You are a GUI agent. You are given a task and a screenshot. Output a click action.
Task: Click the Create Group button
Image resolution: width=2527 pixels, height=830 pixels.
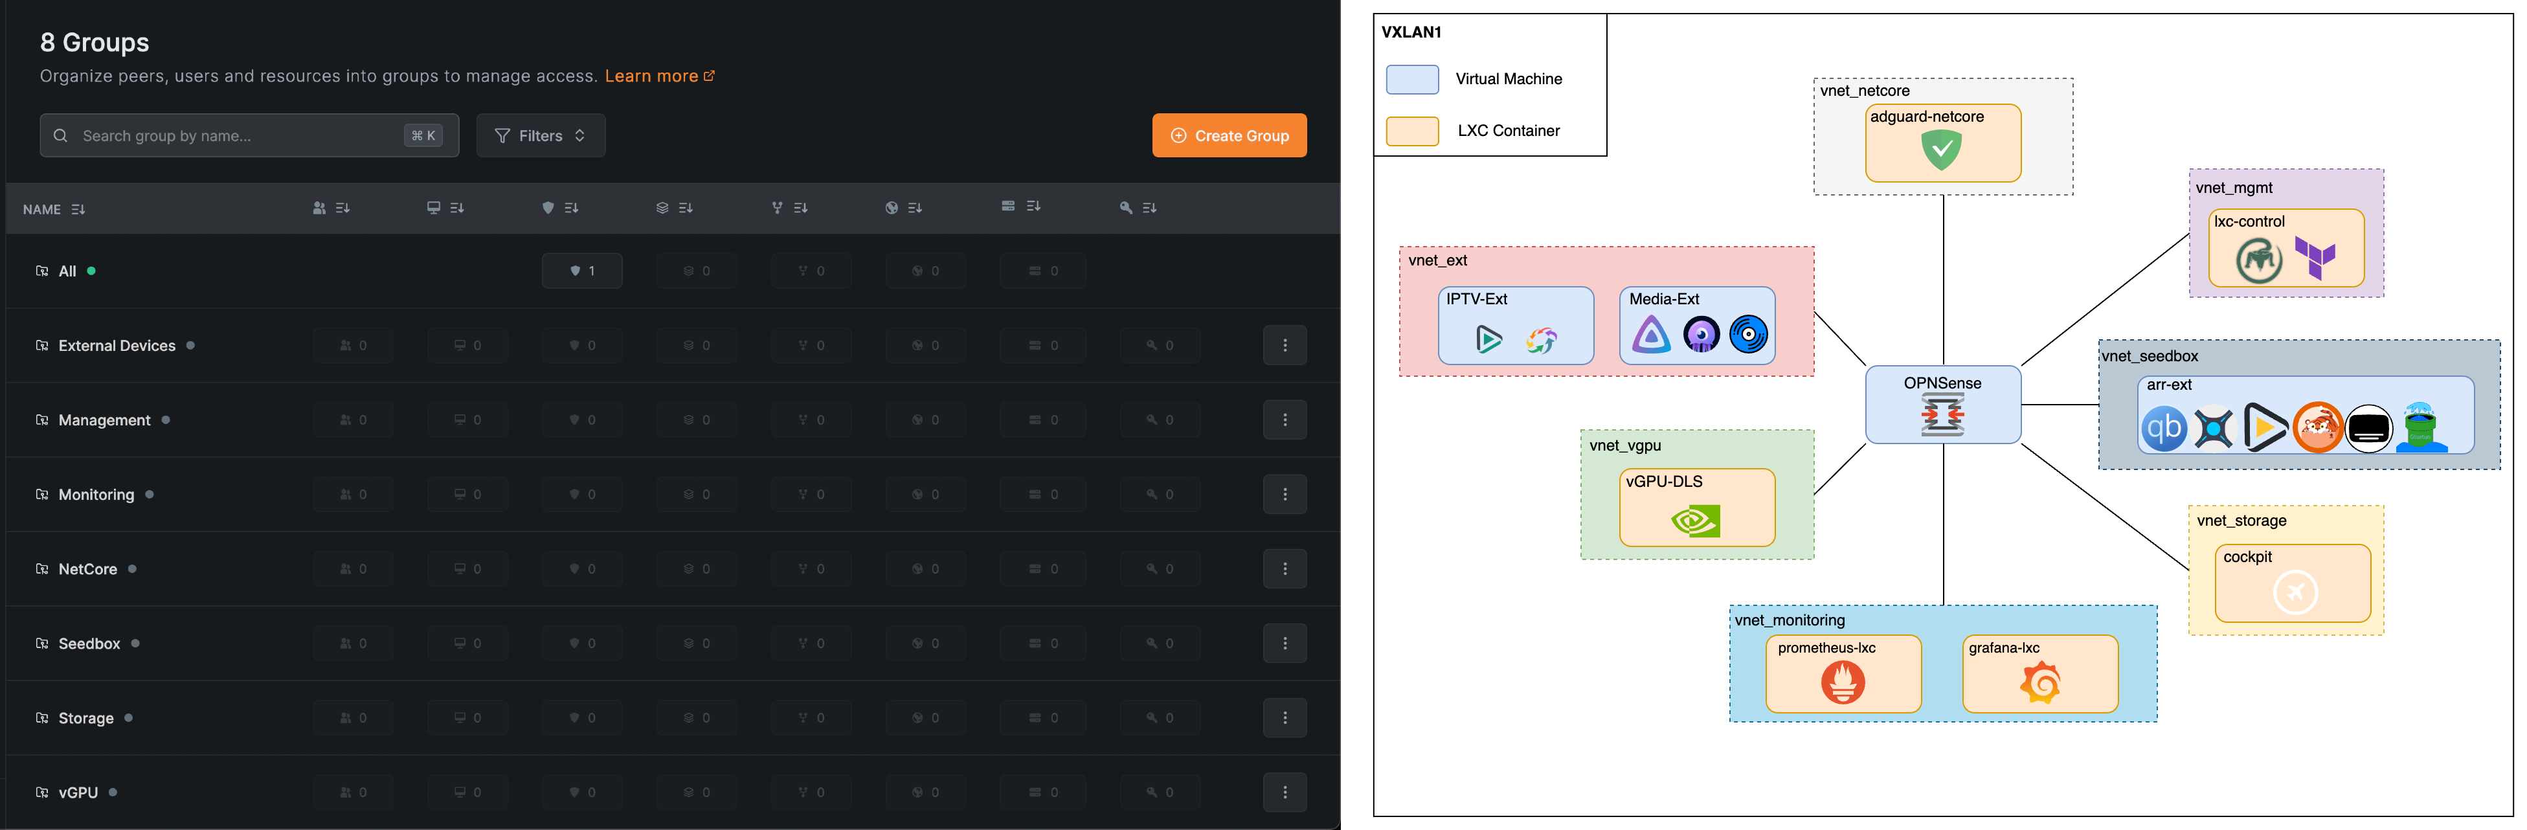pos(1229,135)
